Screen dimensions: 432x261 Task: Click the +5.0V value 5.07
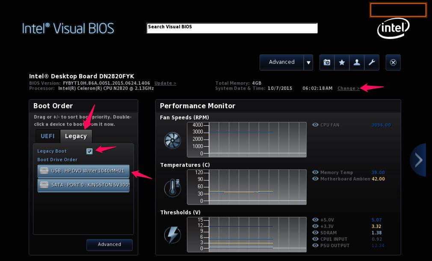(x=376, y=220)
